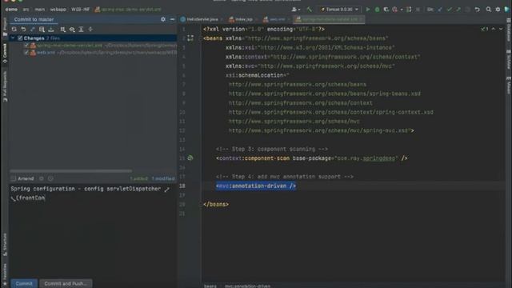This screenshot has height=288, width=512.
Task: Go to previous highlighted error arrow
Action: [494, 29]
